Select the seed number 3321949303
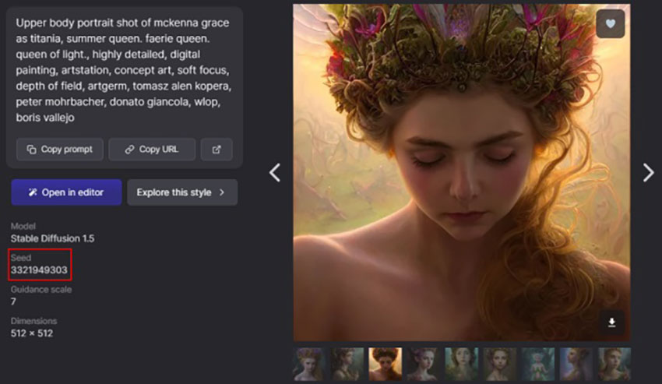This screenshot has width=662, height=384. [39, 270]
